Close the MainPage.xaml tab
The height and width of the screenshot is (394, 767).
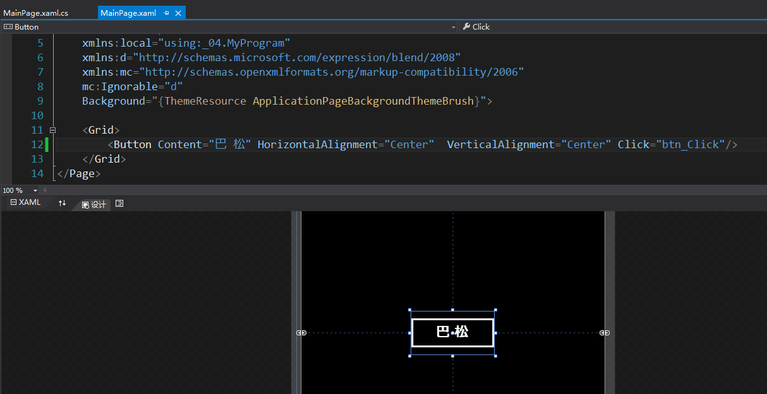[178, 13]
